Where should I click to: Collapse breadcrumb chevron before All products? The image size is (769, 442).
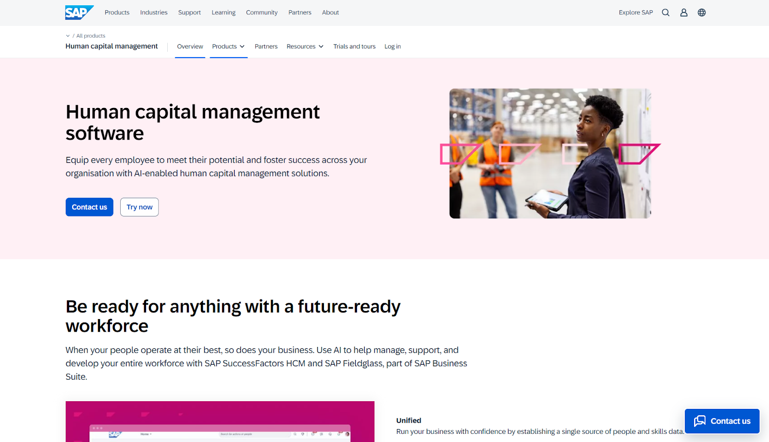[68, 36]
